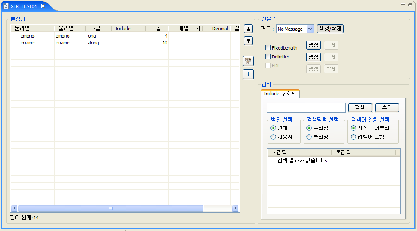The width and height of the screenshot is (417, 231).
Task: Click the structure tree icon button
Action: click(248, 61)
